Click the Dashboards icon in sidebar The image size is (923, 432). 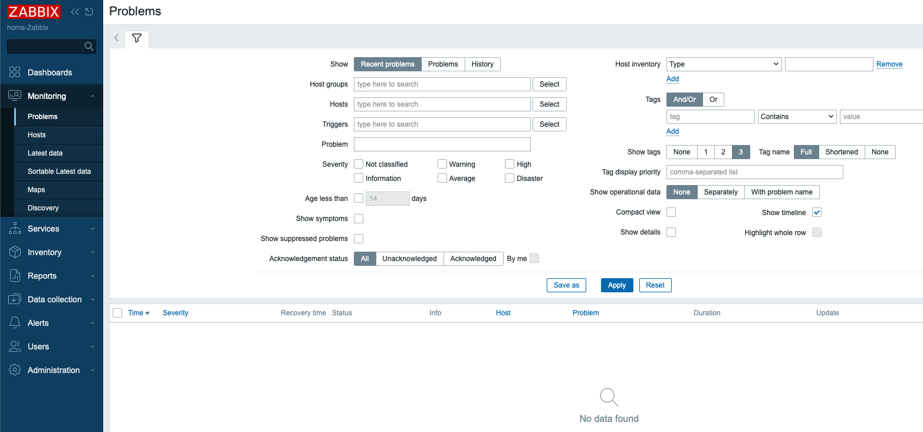coord(15,72)
